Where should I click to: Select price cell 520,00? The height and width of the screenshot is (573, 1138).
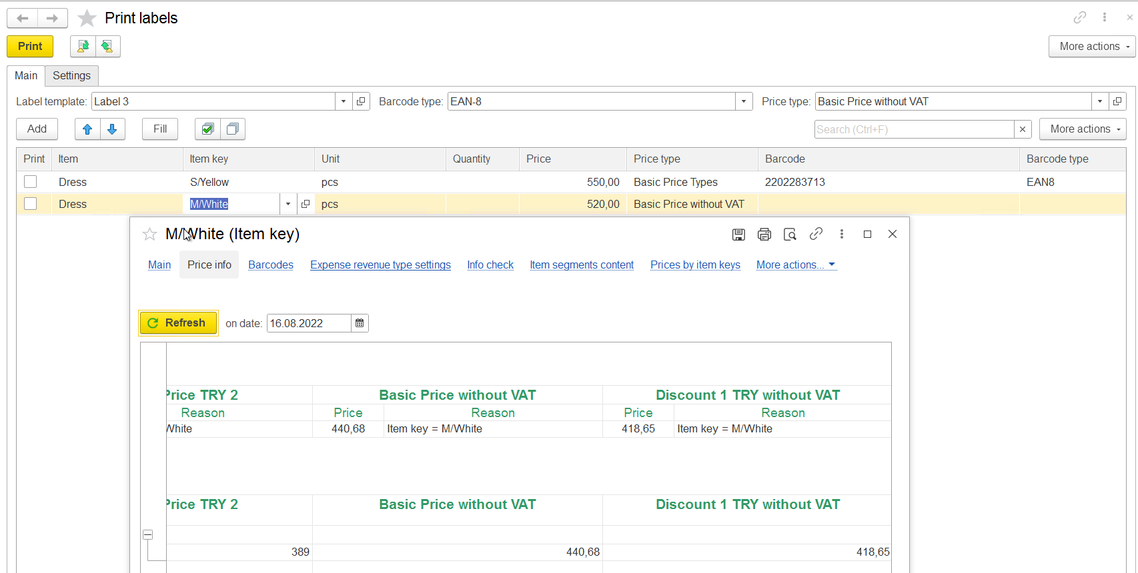pos(573,204)
